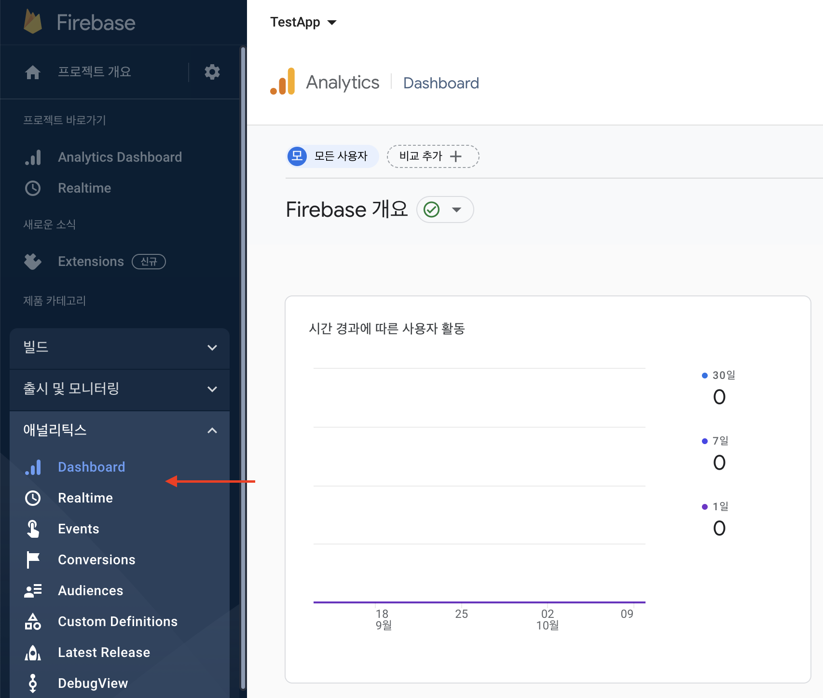Open the Events page

click(x=79, y=529)
